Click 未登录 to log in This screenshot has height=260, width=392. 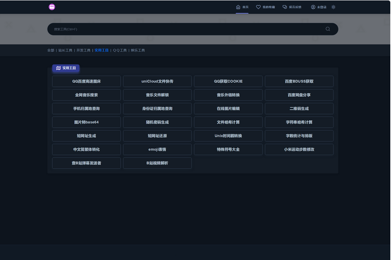(319, 7)
